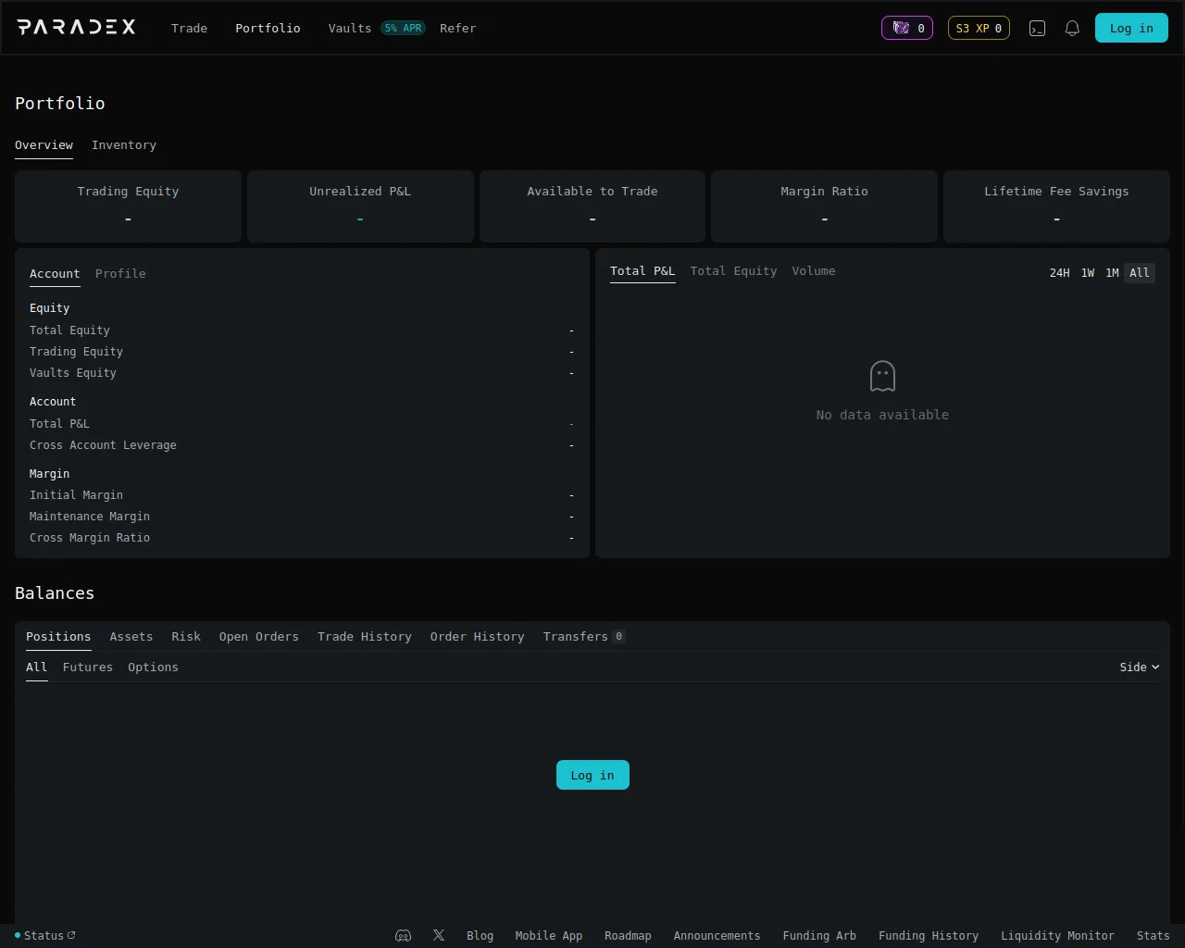Open the Status page link

coord(45,936)
